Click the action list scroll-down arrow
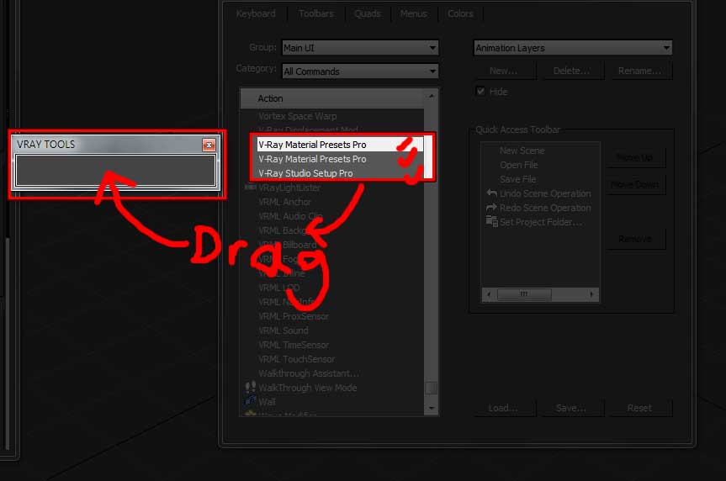 pos(432,408)
